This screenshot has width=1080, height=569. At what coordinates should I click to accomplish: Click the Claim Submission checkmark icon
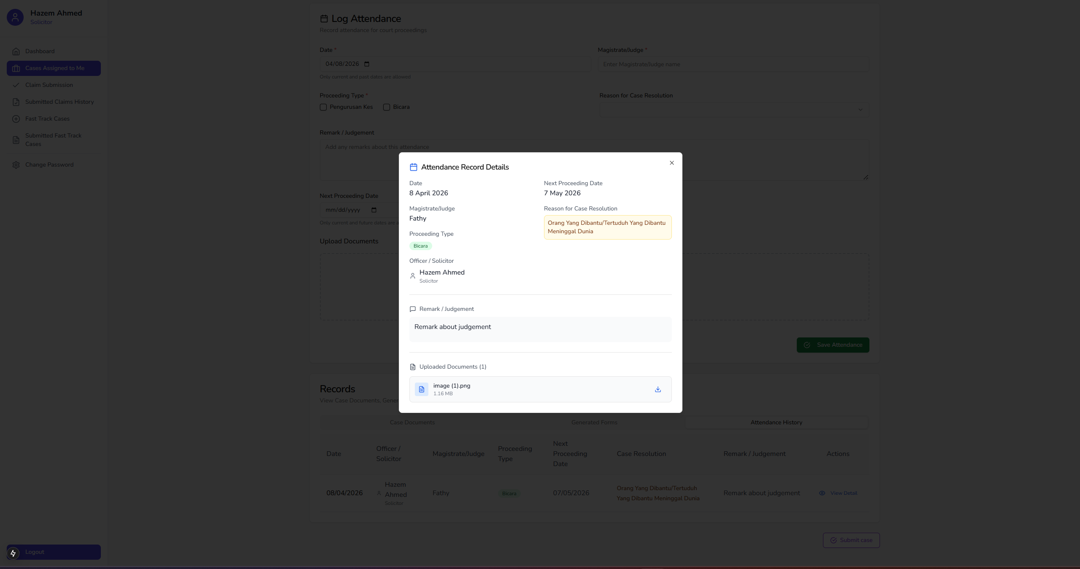(16, 85)
